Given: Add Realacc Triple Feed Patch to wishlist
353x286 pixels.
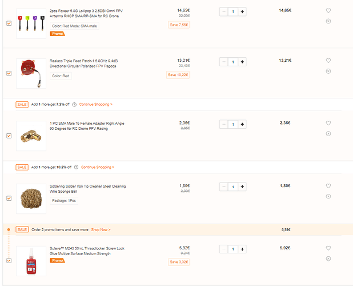Looking at the screenshot, I should (328, 61).
